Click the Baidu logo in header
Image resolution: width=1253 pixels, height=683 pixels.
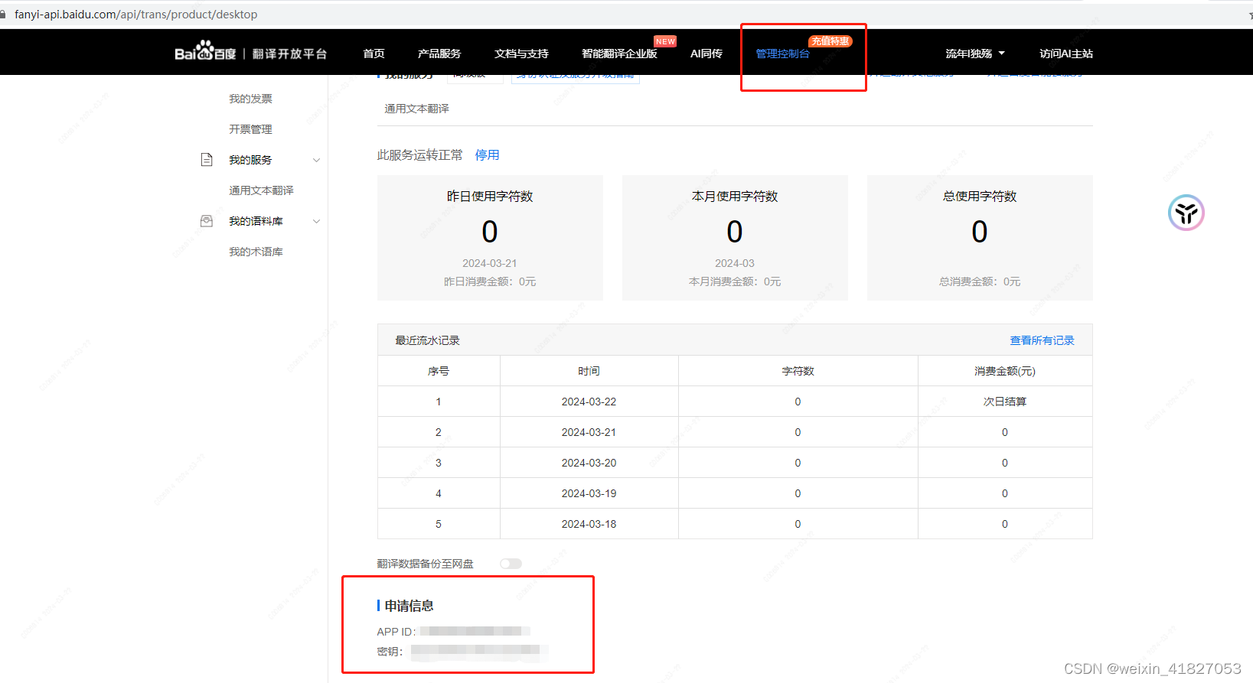[205, 51]
